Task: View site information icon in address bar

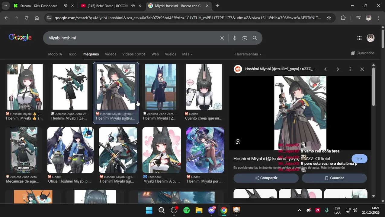Action: point(49,18)
